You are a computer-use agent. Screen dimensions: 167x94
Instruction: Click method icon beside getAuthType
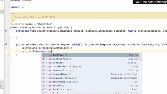(x=43, y=55)
